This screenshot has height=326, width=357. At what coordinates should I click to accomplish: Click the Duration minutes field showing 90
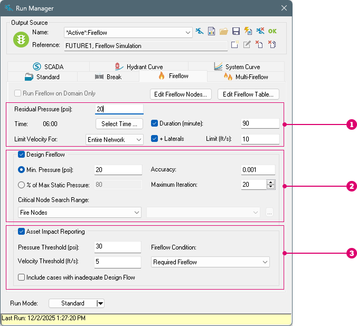click(260, 123)
